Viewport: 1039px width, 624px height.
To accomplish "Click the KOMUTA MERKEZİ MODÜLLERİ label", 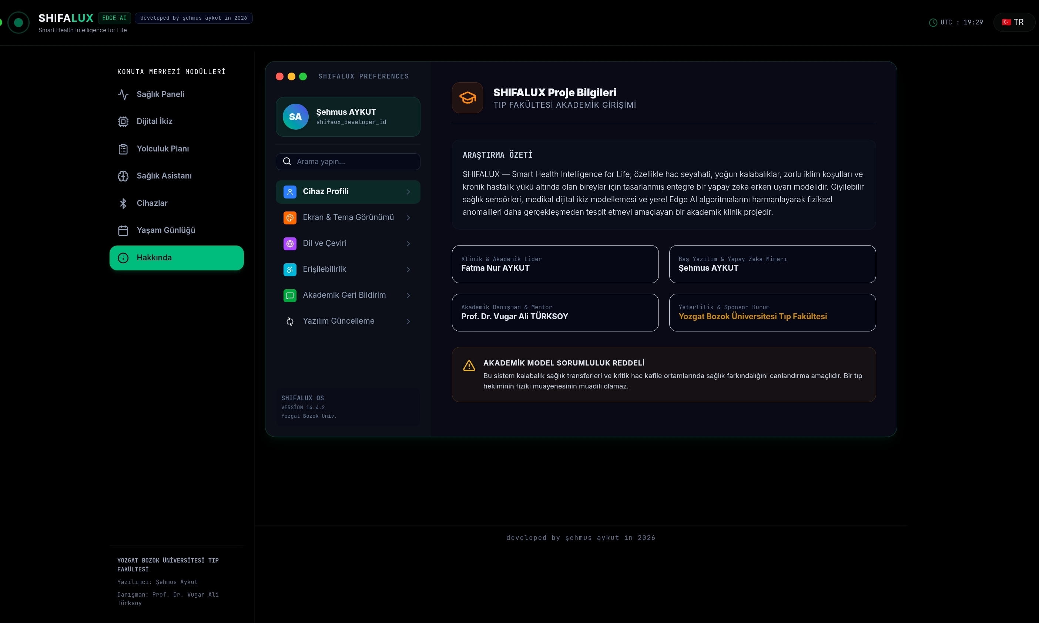I will pos(171,72).
